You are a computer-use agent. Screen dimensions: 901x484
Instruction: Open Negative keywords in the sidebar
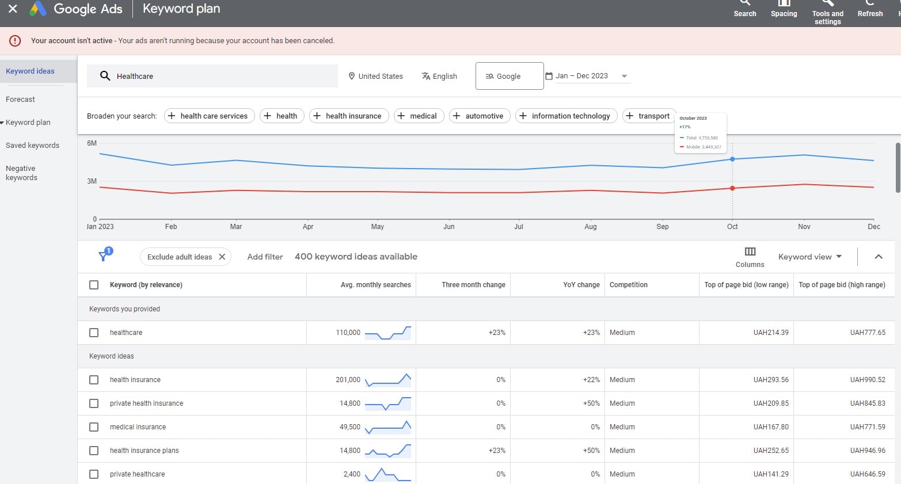(21, 173)
